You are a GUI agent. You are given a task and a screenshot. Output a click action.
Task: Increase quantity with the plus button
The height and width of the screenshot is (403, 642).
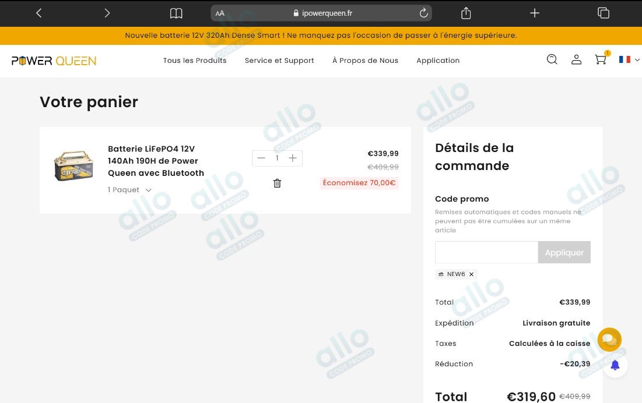click(293, 158)
